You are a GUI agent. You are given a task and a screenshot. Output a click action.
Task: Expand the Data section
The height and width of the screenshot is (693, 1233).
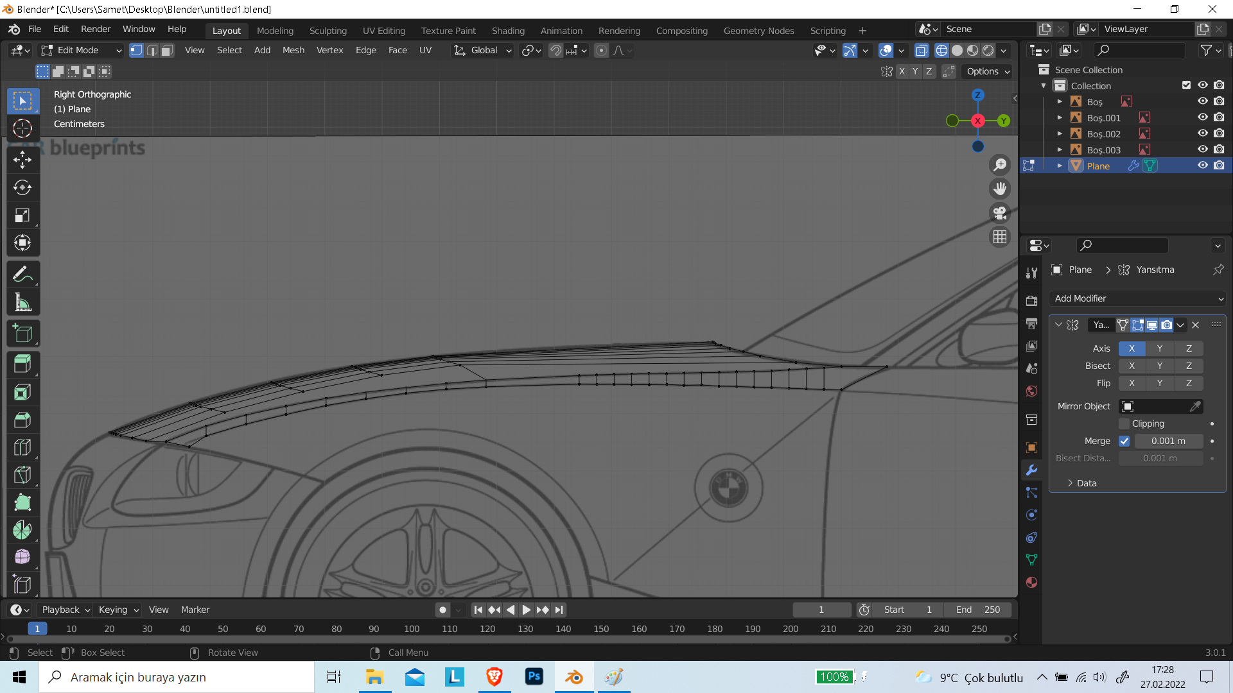[1085, 483]
